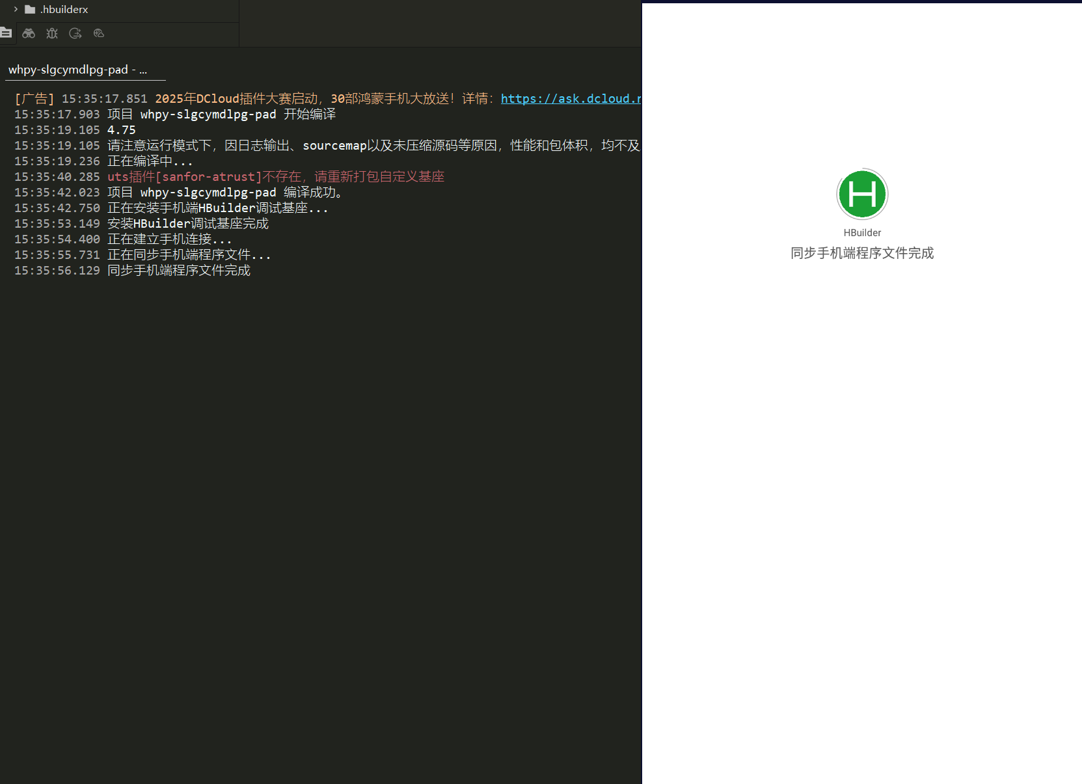Screen dimensions: 1082x784
Task: Select the globe cloud sync icon
Action: pyautogui.click(x=98, y=33)
